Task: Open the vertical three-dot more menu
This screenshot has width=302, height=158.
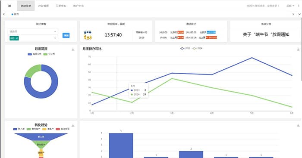Action: pos(299,6)
